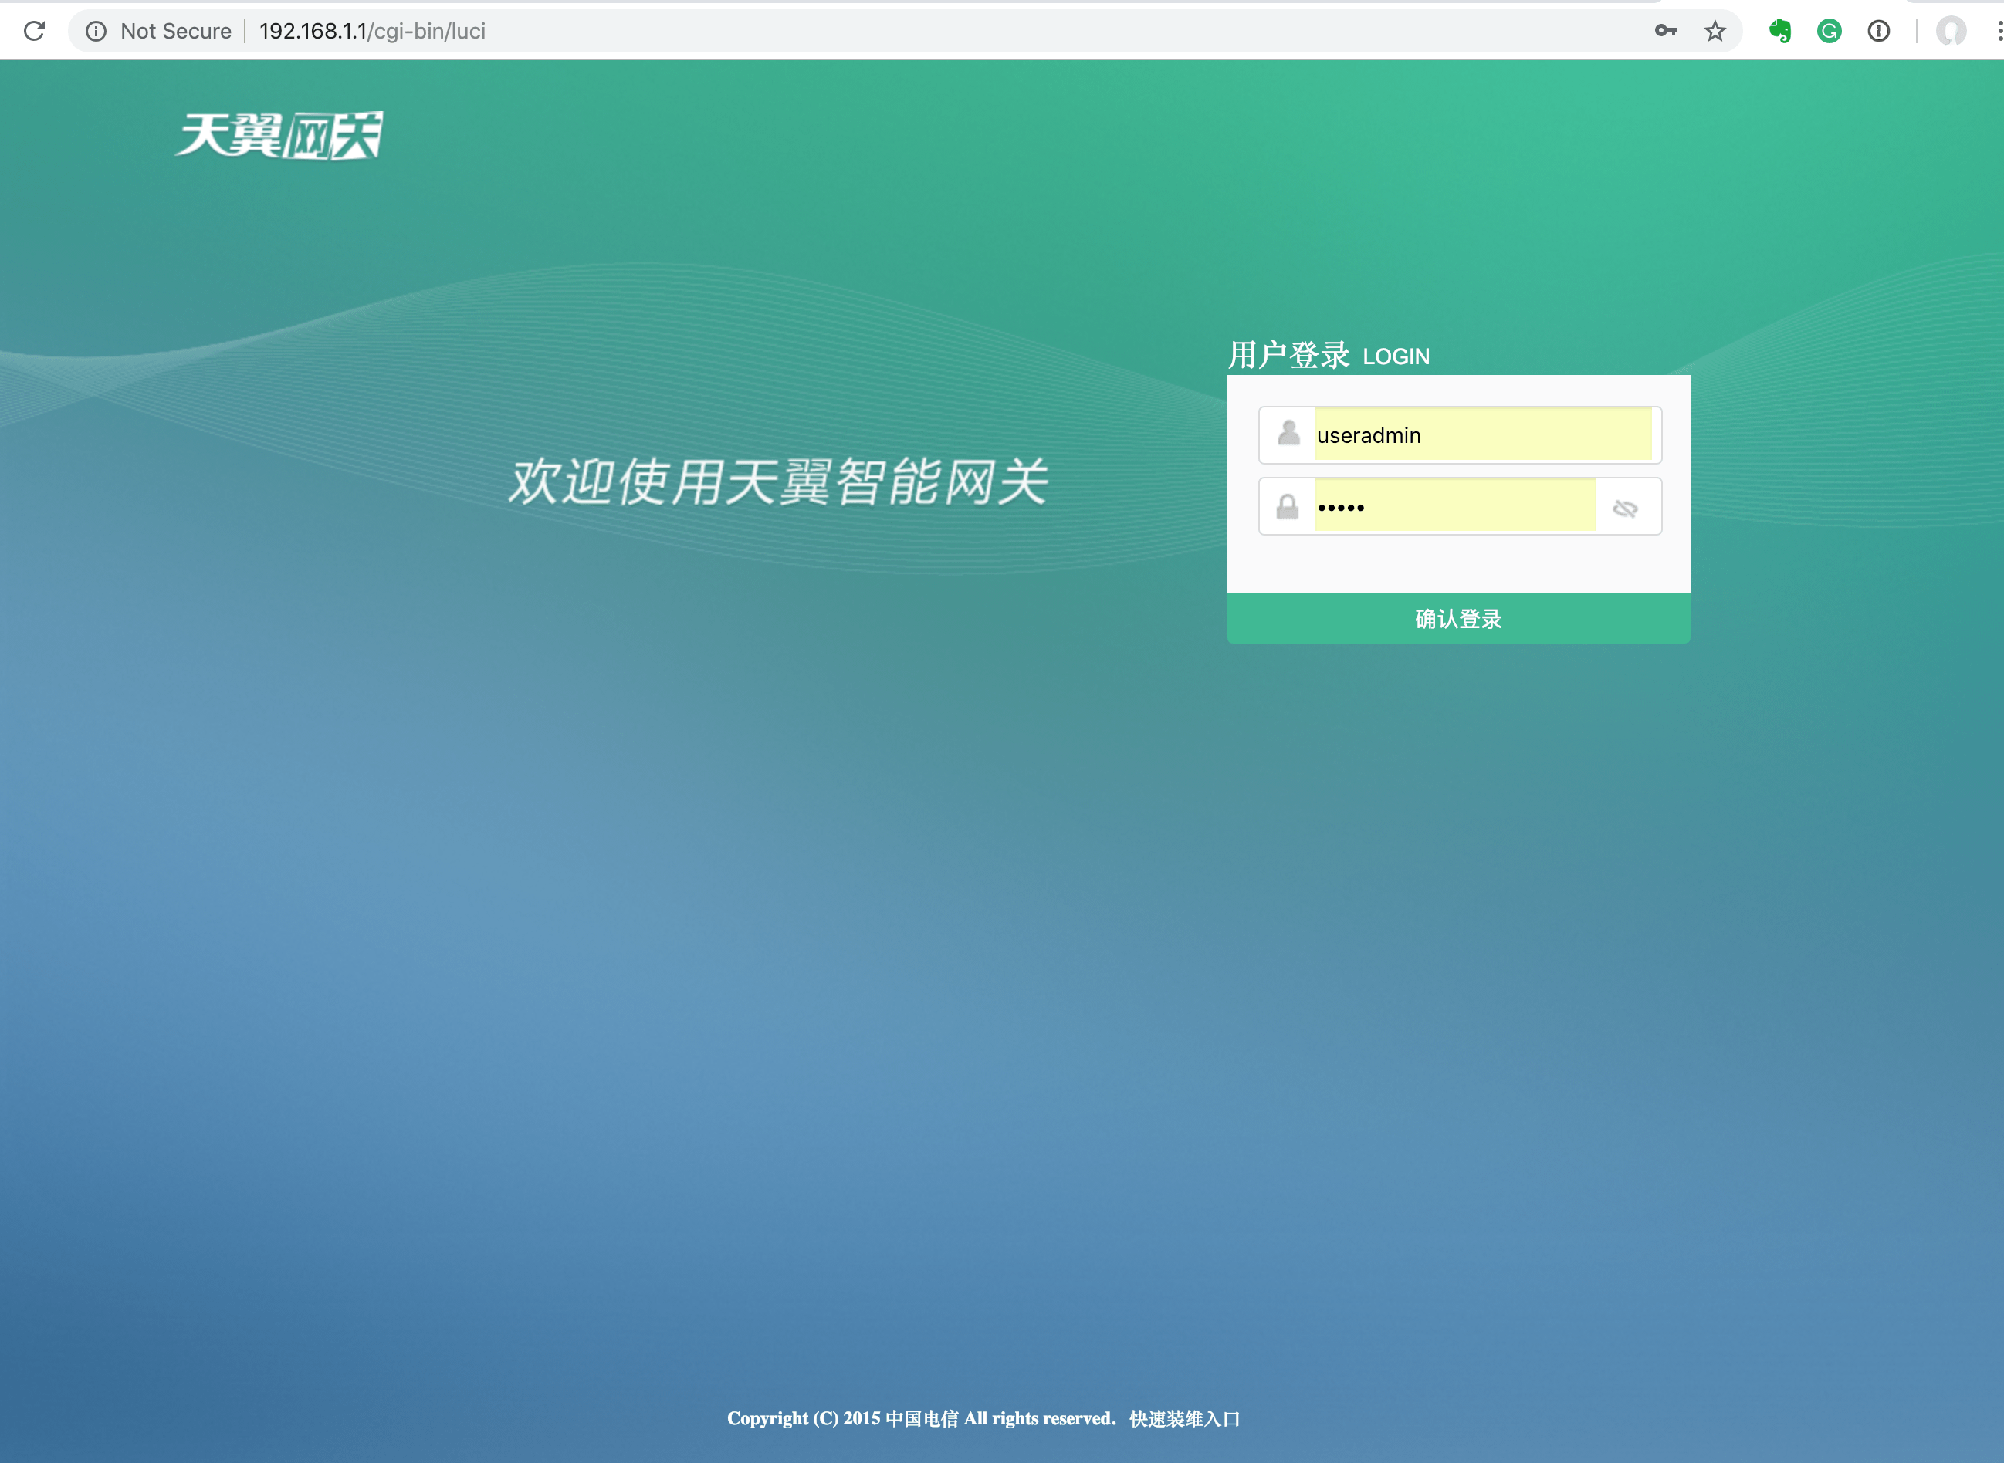Click the Evernote extension icon

coord(1779,31)
